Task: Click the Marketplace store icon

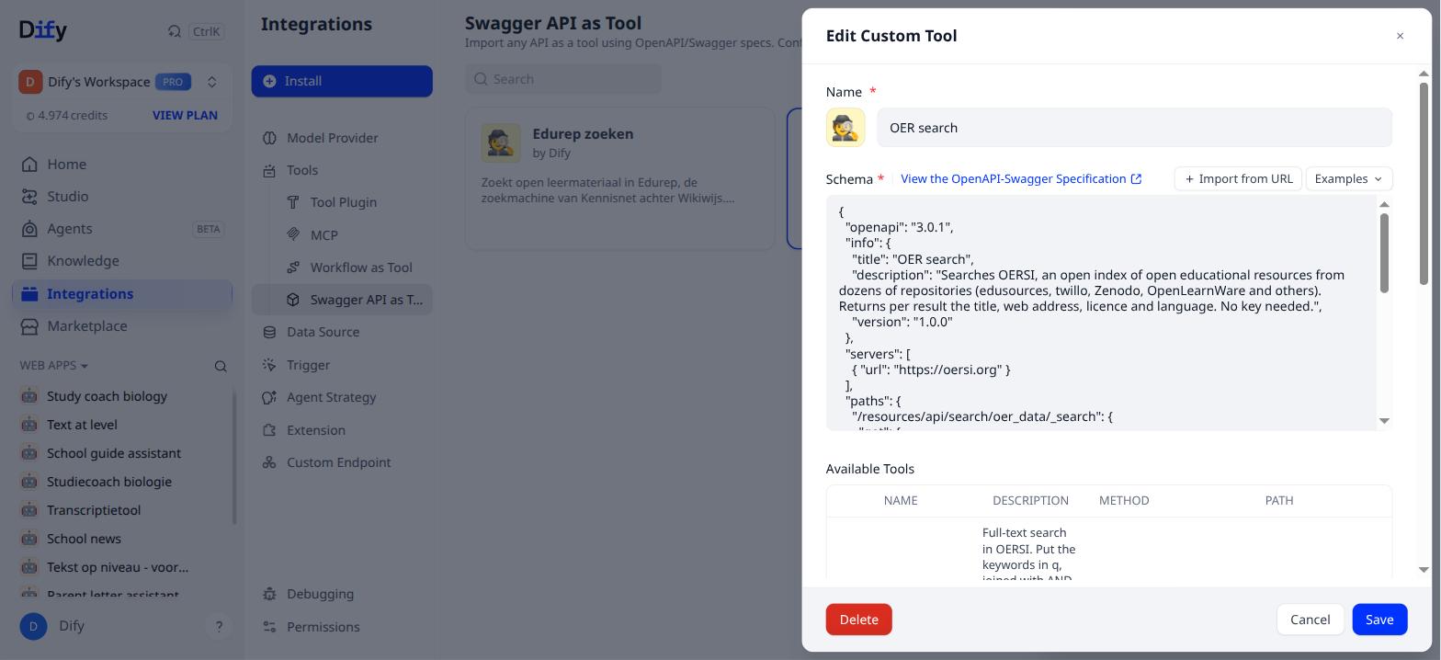Action: [29, 326]
